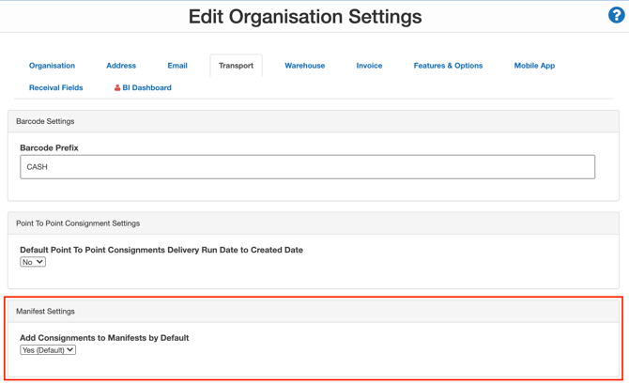Viewport: 629px width, 384px height.
Task: Click the red user icon beside BI Dashboard
Action: point(117,88)
